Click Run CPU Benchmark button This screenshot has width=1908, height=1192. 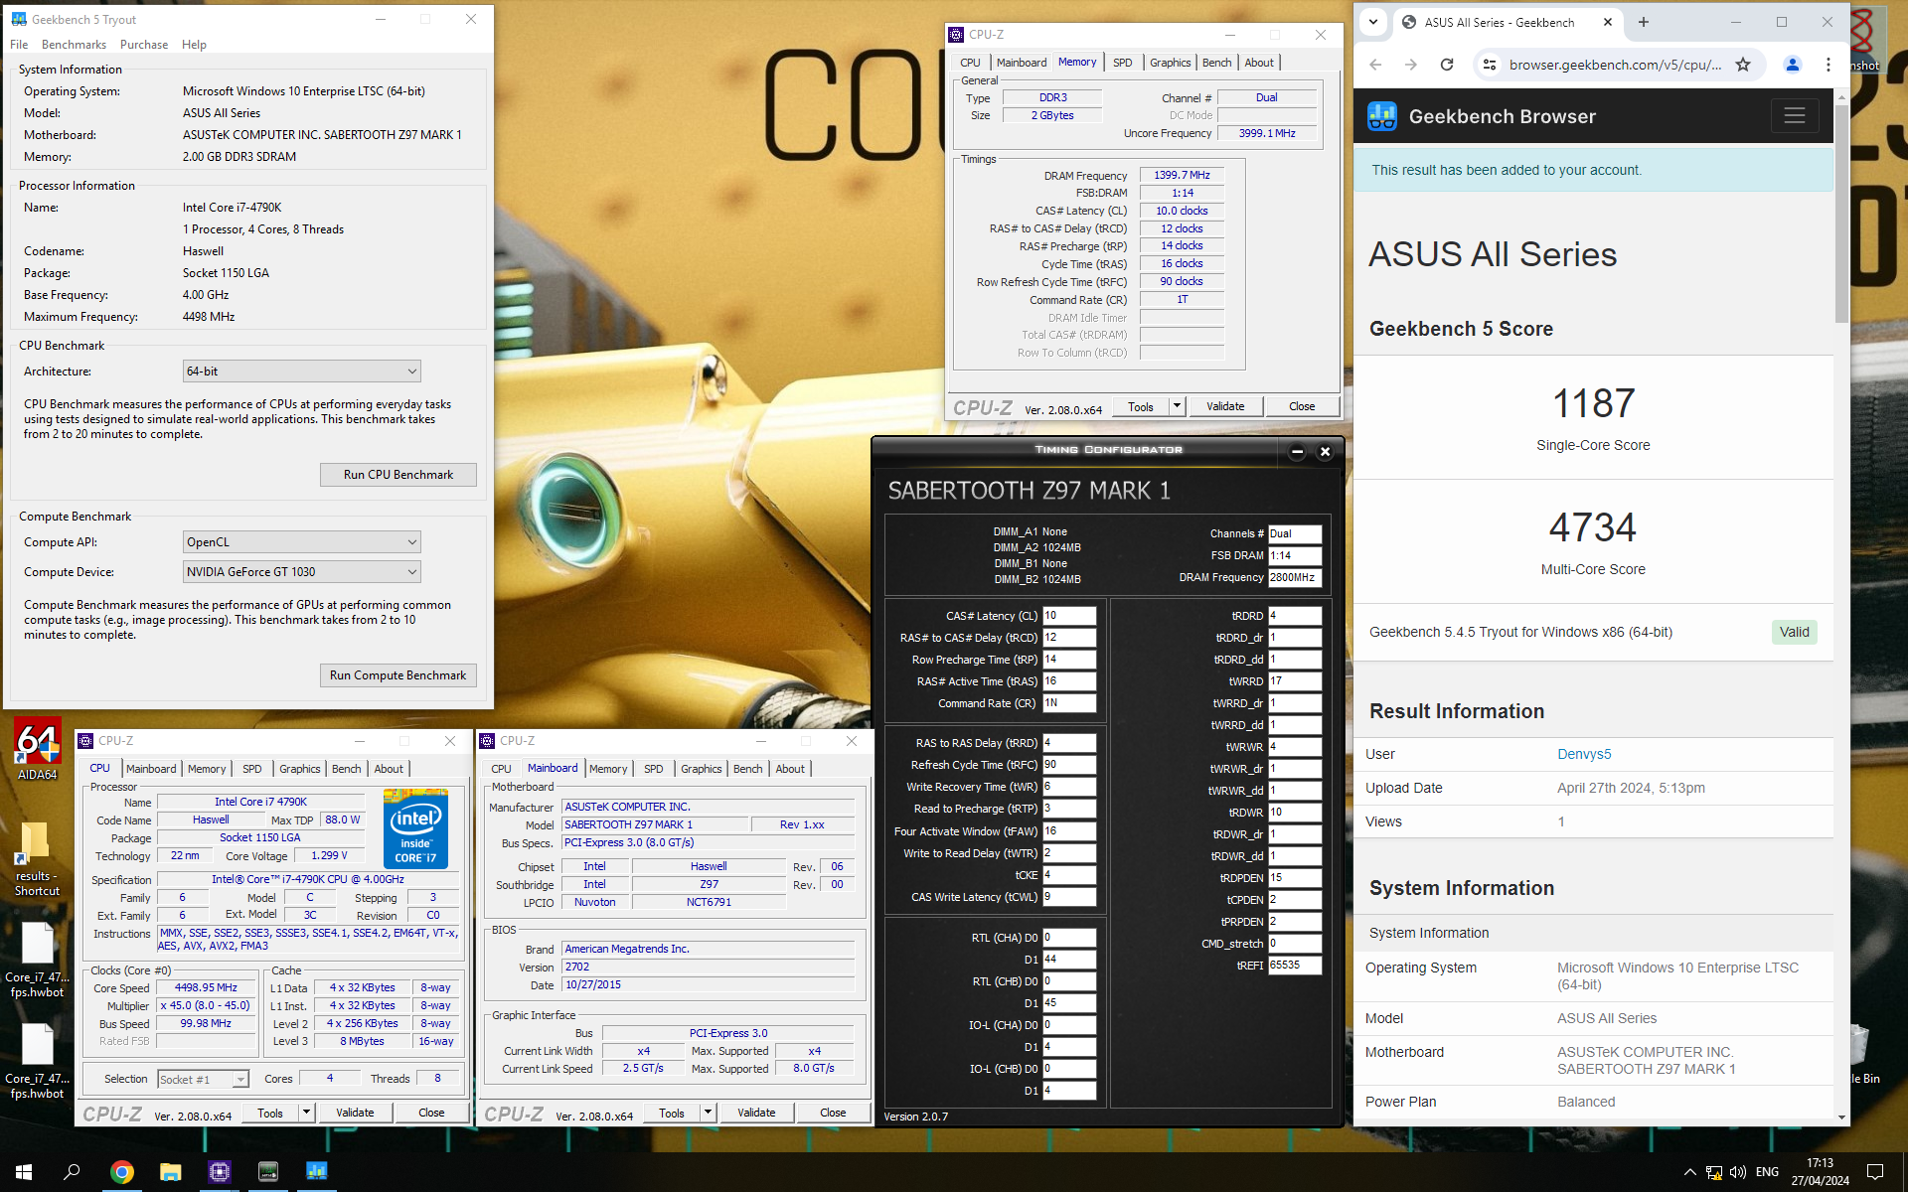pos(398,475)
